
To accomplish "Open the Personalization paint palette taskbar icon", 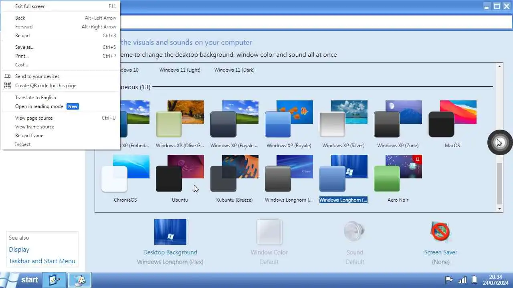I will pos(80,280).
